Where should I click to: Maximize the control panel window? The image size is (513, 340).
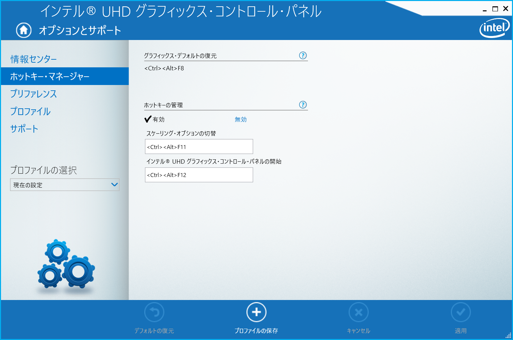[x=495, y=9]
